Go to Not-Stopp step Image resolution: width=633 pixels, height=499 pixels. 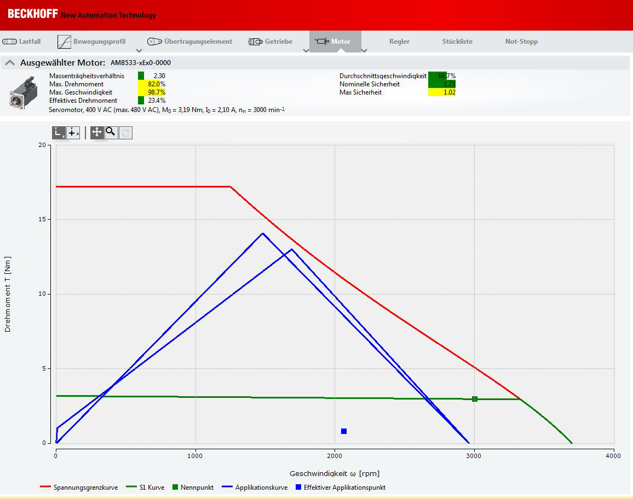click(x=521, y=42)
